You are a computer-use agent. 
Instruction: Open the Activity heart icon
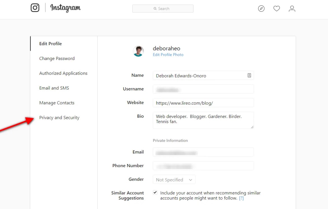point(277,9)
